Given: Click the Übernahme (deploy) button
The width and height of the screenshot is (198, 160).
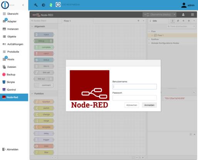Looking at the screenshot, I should coord(158,15).
